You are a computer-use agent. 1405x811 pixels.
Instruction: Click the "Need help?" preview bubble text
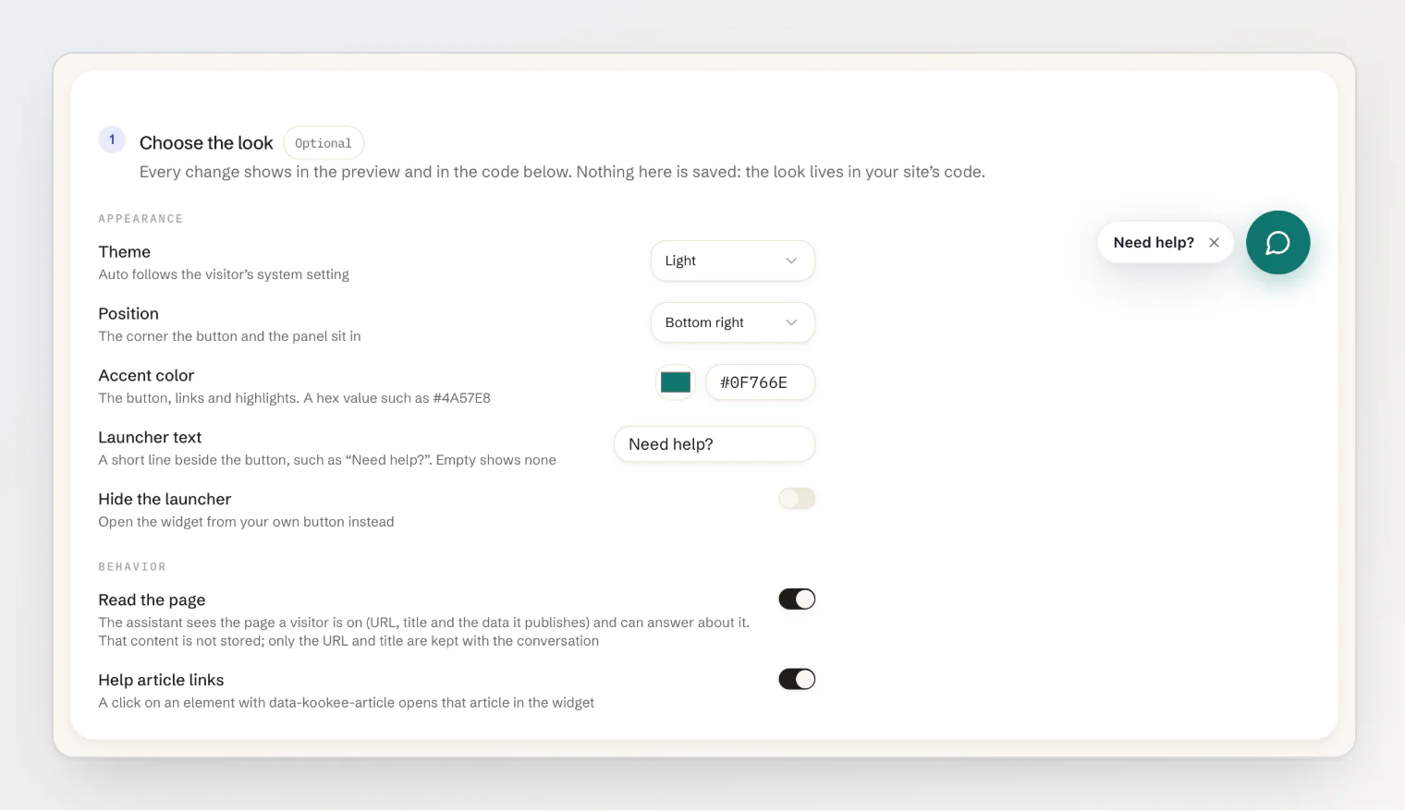pos(1154,242)
